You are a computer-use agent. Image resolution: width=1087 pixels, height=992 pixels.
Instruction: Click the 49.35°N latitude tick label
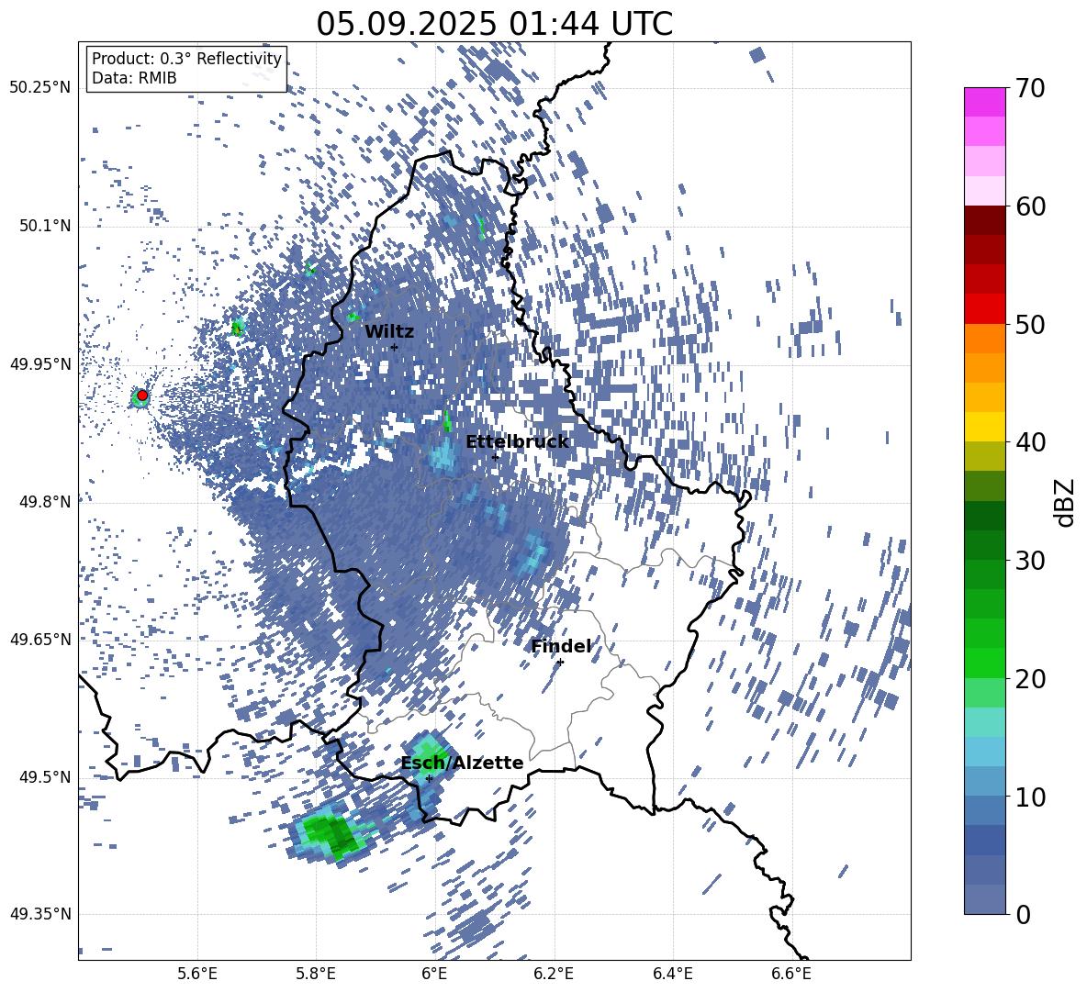40,914
